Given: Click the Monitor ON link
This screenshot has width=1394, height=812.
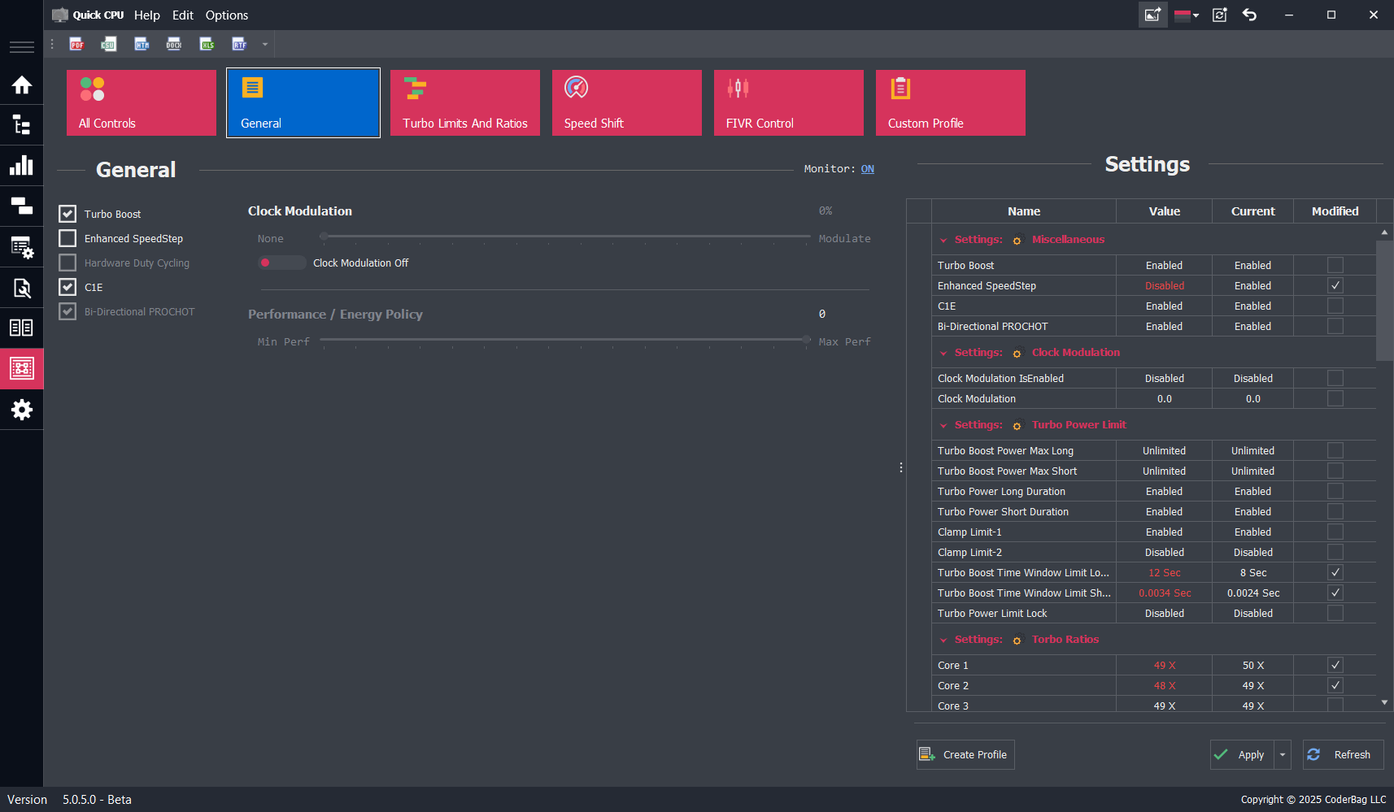Looking at the screenshot, I should coord(868,169).
